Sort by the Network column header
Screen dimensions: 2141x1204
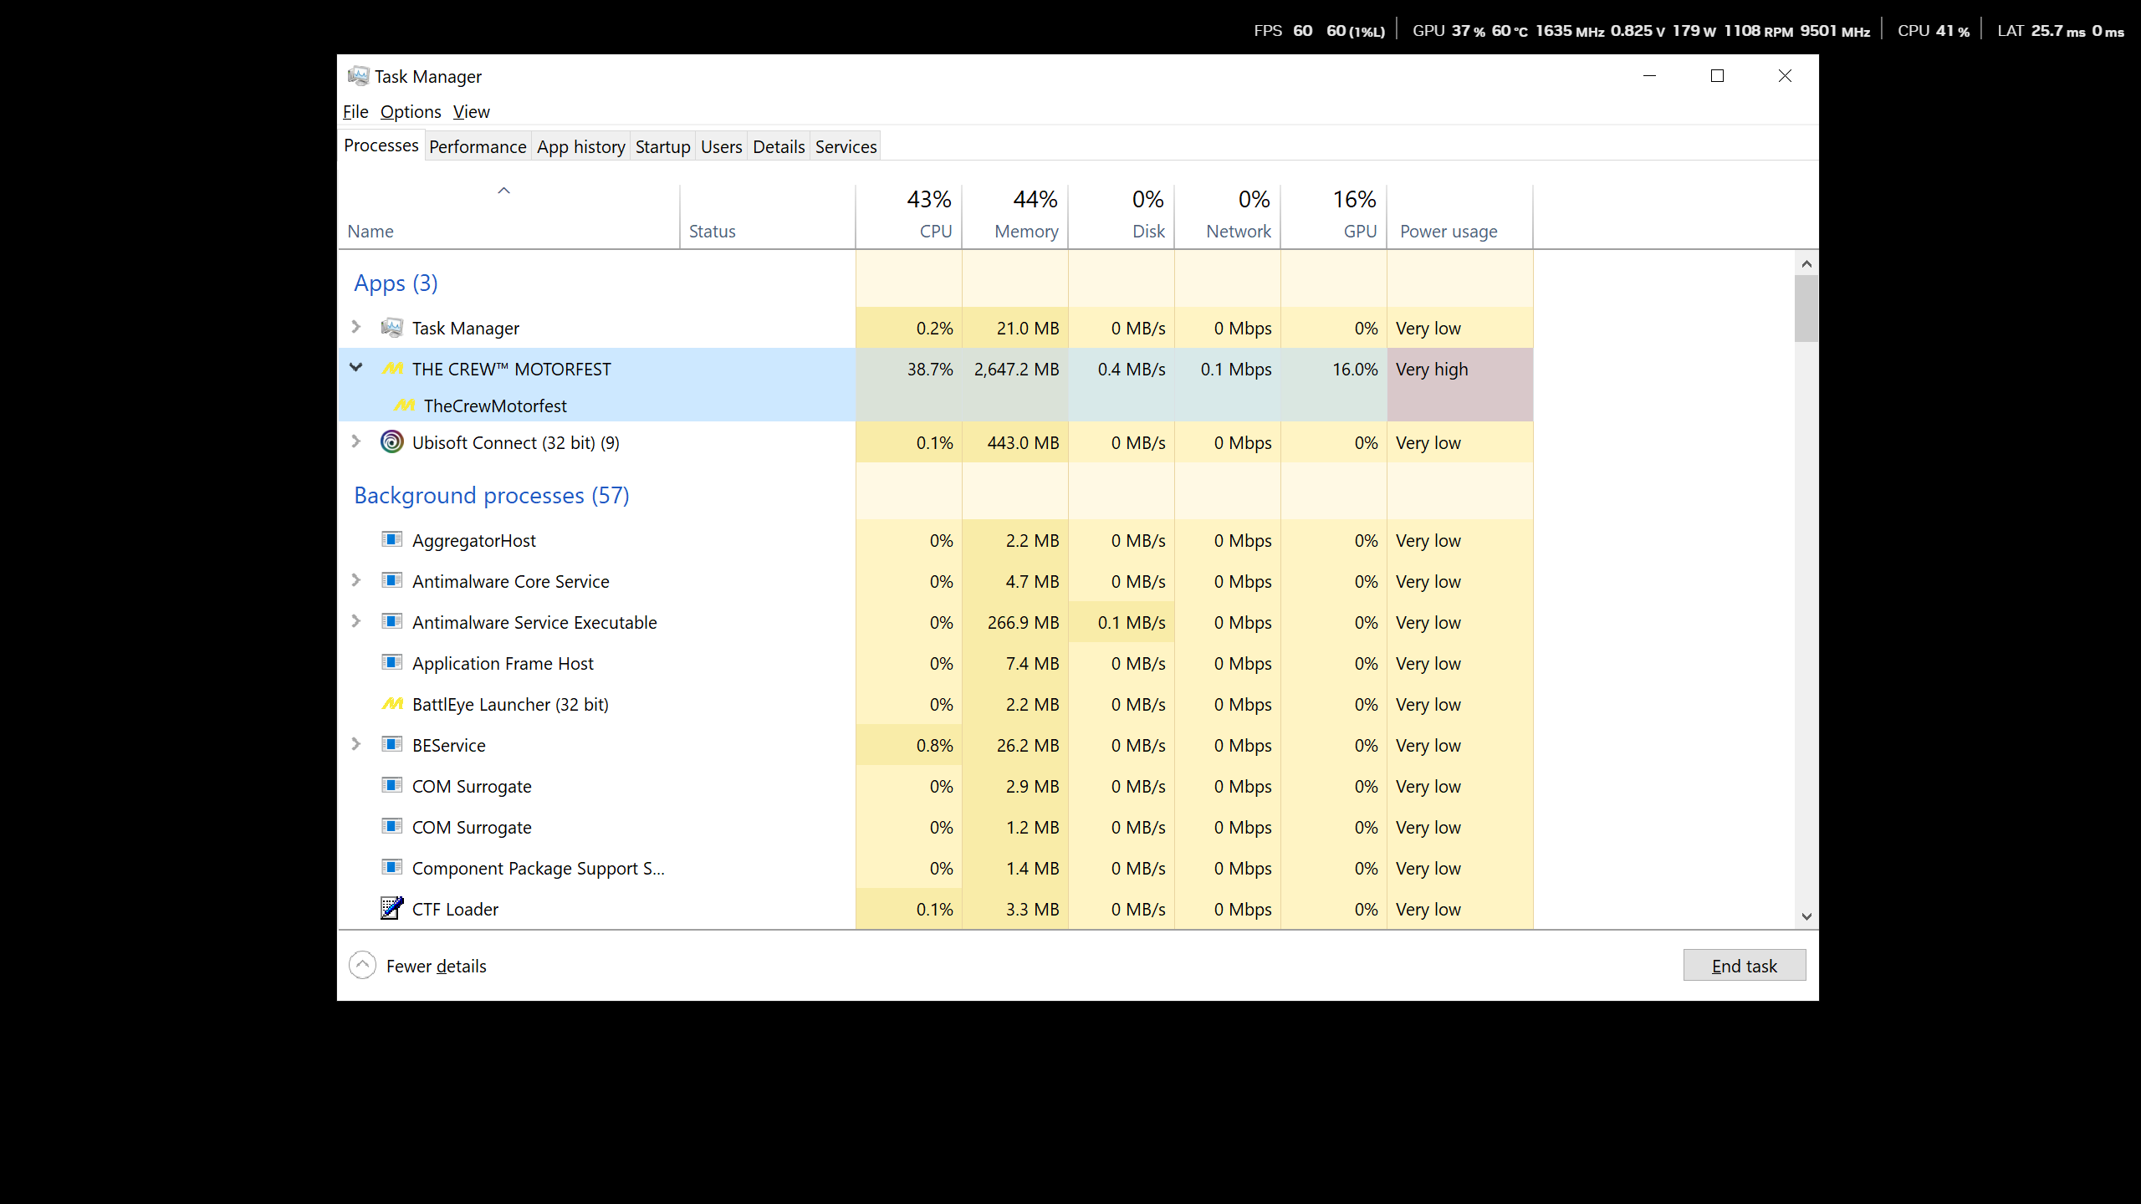[x=1228, y=216]
